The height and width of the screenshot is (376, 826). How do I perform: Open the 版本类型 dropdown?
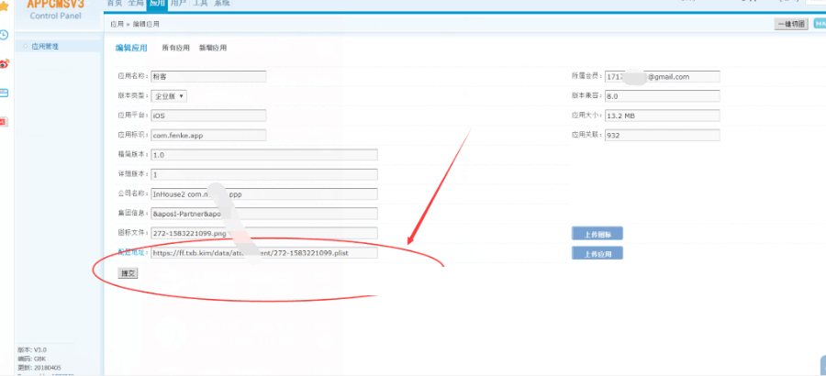click(x=169, y=96)
